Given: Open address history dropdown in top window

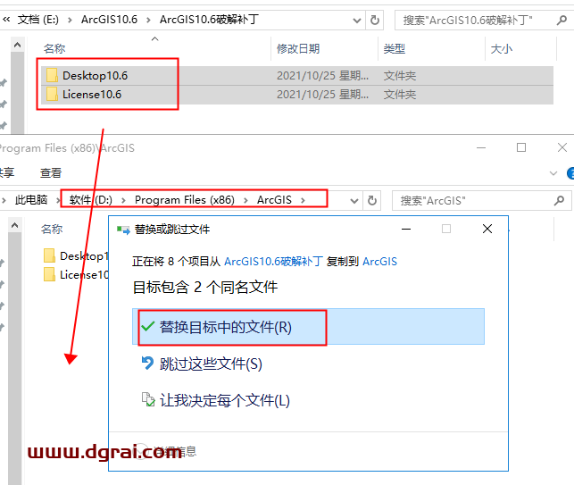Looking at the screenshot, I should pyautogui.click(x=356, y=21).
